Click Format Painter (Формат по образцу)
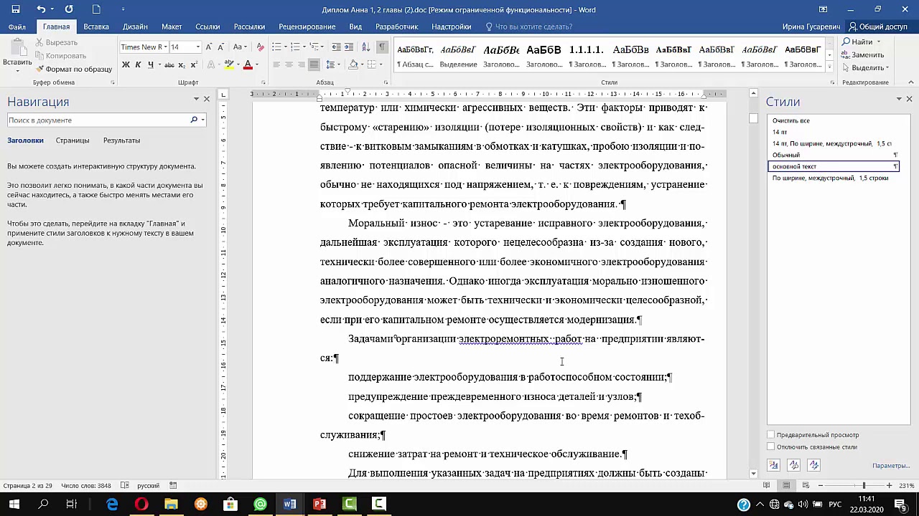 [73, 70]
